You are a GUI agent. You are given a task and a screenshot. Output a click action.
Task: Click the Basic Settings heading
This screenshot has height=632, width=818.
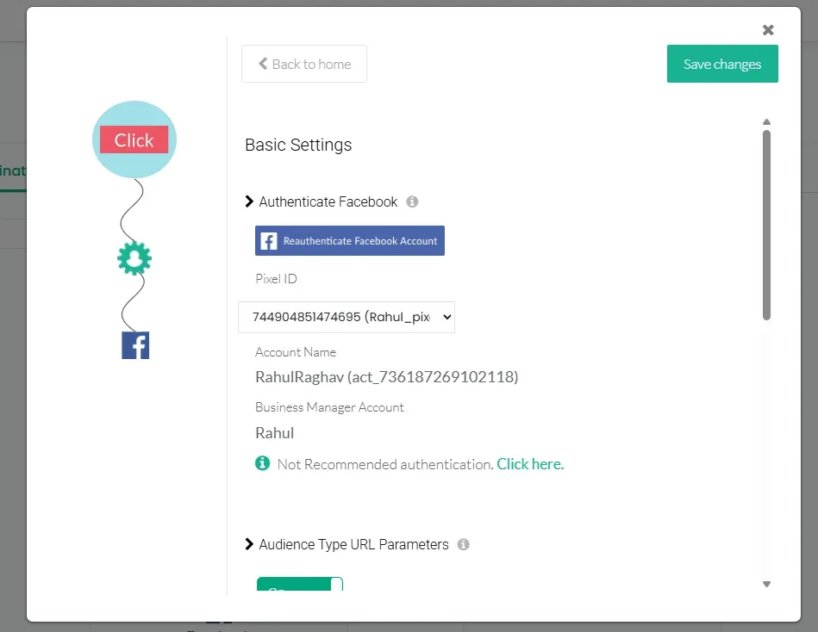click(x=298, y=145)
